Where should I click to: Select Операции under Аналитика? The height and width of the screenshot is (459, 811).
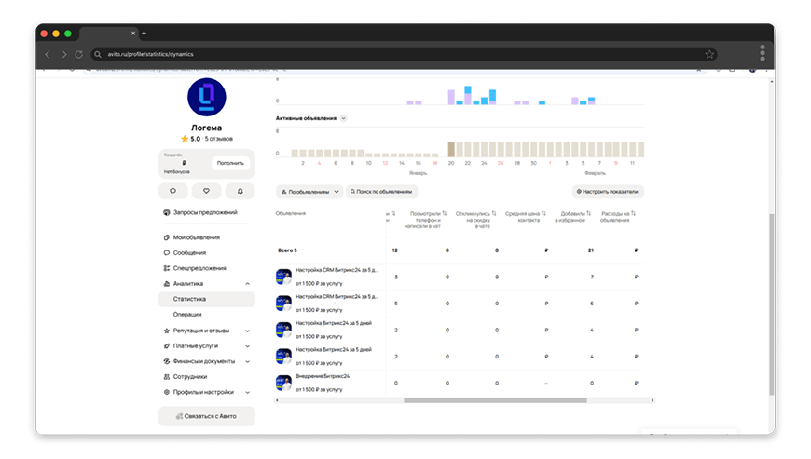(x=187, y=315)
